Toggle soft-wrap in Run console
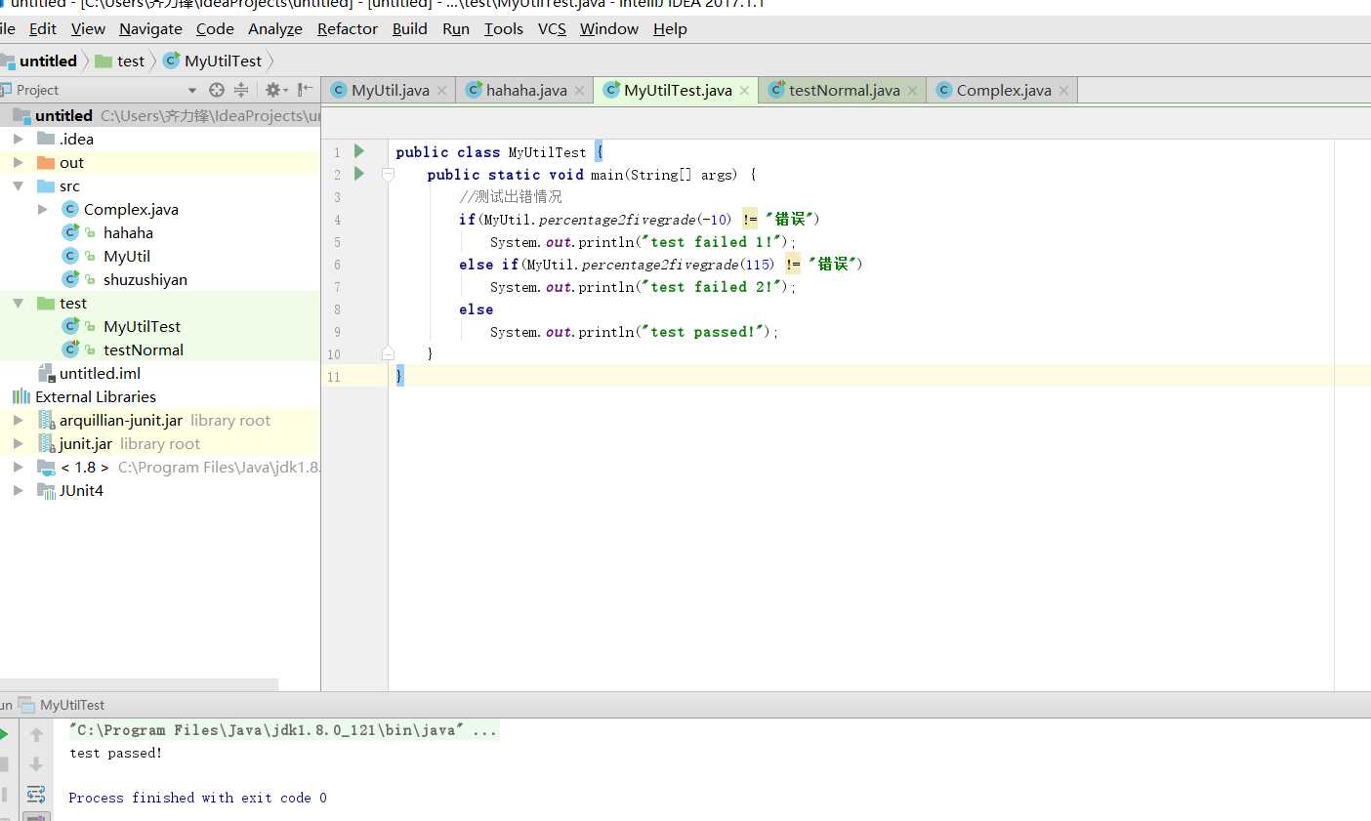This screenshot has width=1371, height=821. tap(36, 794)
